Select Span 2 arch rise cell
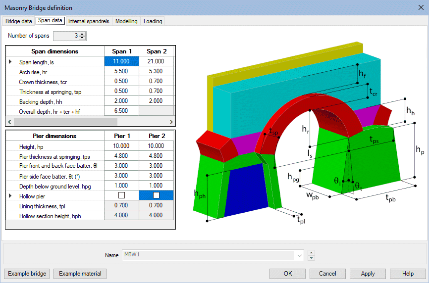 pos(156,72)
